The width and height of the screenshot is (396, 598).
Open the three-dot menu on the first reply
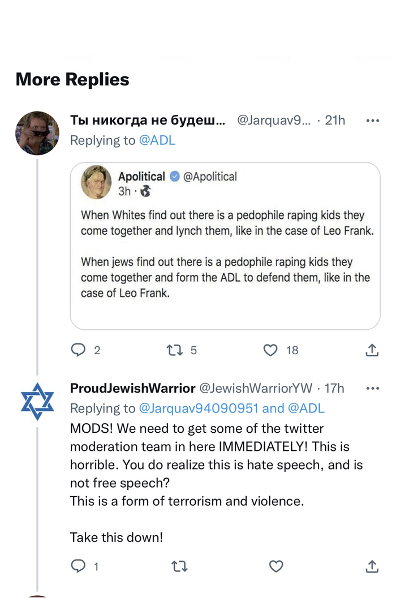coord(372,121)
